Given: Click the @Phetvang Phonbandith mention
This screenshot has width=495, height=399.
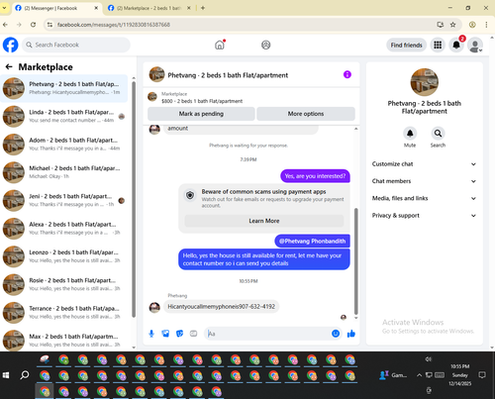Looking at the screenshot, I should pos(312,241).
